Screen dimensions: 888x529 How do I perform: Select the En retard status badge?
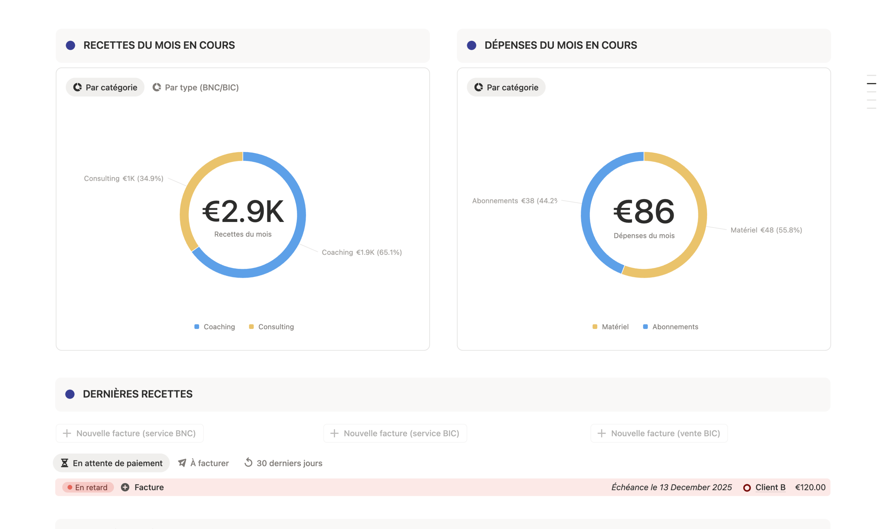tap(88, 487)
